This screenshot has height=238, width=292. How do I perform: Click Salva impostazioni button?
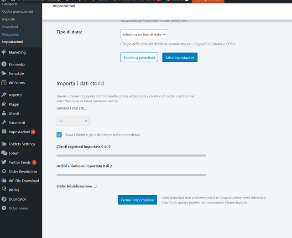(180, 57)
